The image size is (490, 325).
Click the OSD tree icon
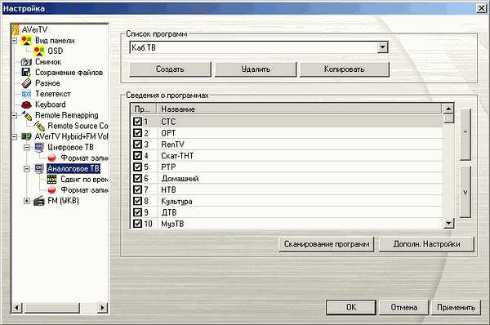(x=39, y=51)
